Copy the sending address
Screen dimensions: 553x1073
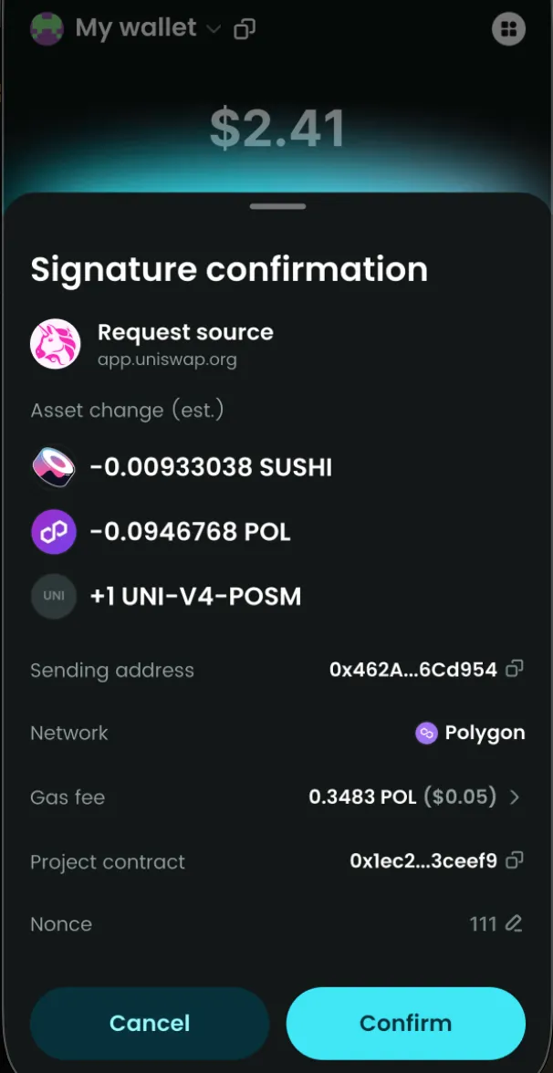point(511,669)
